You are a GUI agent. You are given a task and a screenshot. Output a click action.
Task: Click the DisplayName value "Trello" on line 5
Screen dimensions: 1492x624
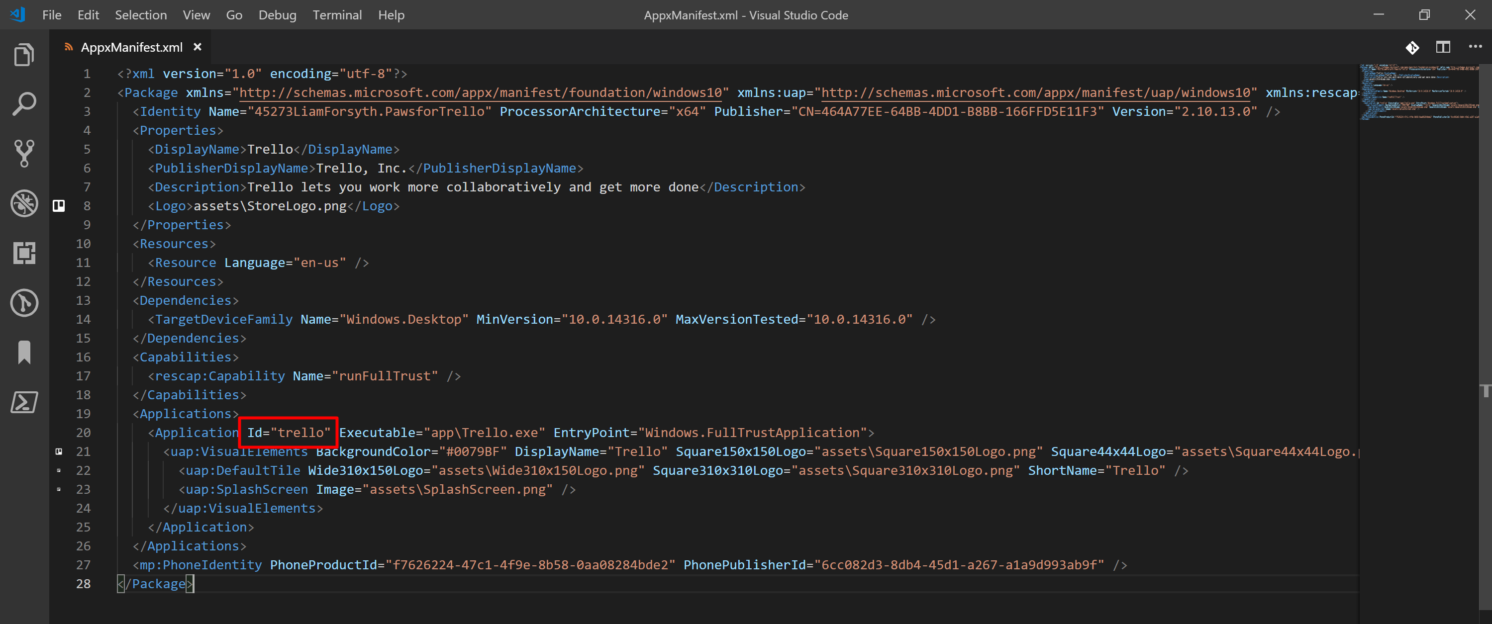coord(270,149)
